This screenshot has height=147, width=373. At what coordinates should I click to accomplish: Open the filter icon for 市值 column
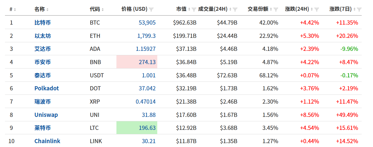[194, 9]
